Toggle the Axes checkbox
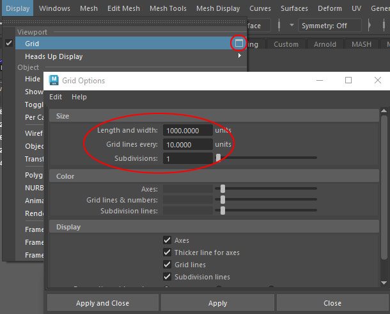 tap(168, 240)
